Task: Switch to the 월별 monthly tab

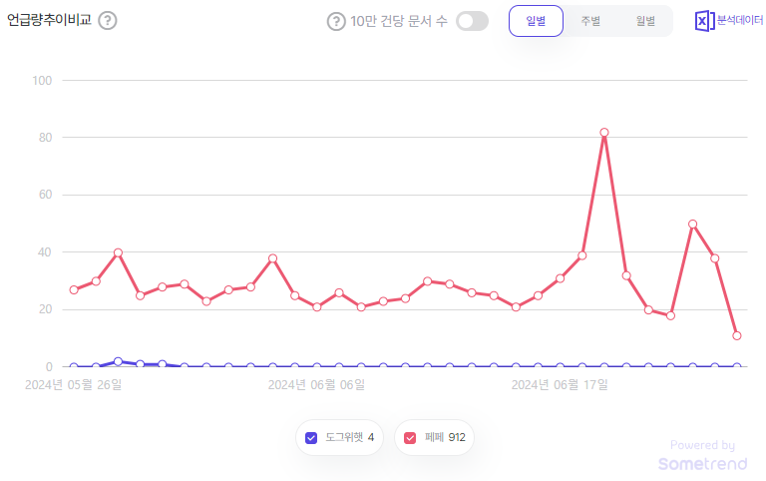Action: tap(645, 21)
